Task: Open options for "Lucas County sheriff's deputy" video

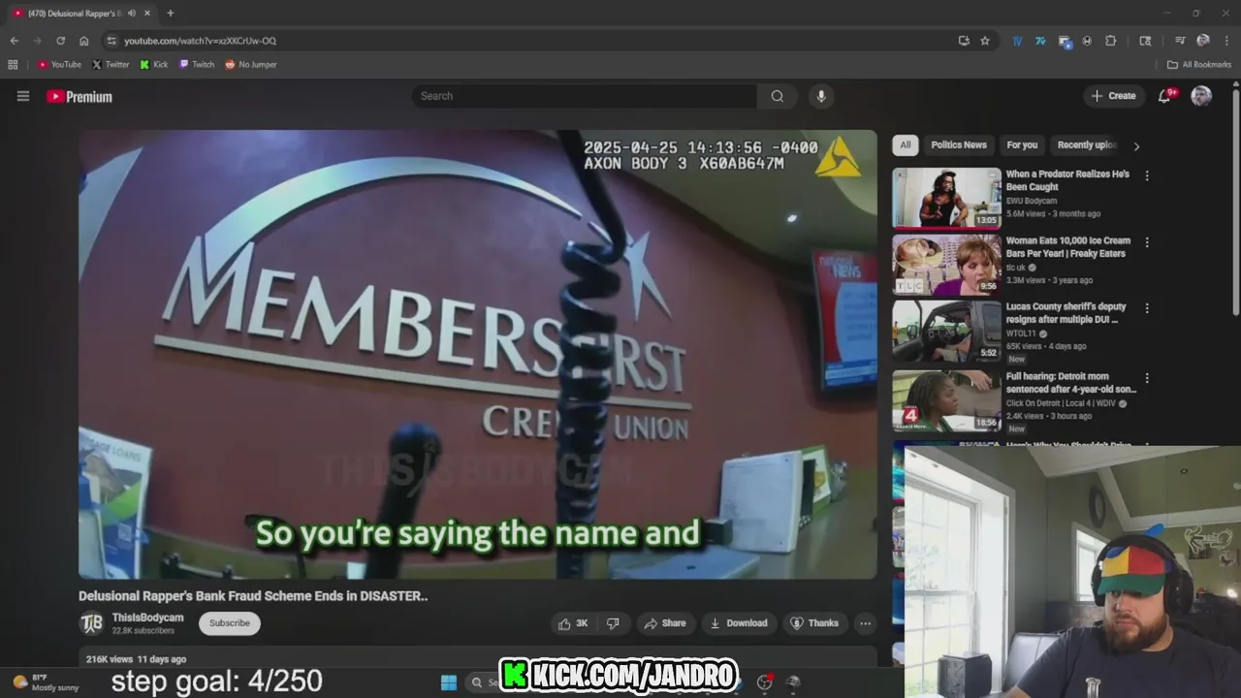Action: pos(1147,308)
